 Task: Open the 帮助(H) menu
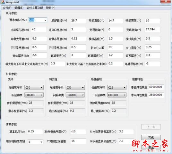pos(51,8)
